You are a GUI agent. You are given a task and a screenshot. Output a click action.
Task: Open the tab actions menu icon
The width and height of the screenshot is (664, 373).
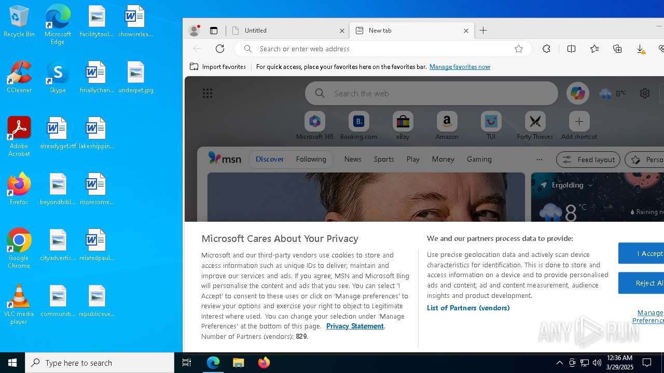click(214, 31)
